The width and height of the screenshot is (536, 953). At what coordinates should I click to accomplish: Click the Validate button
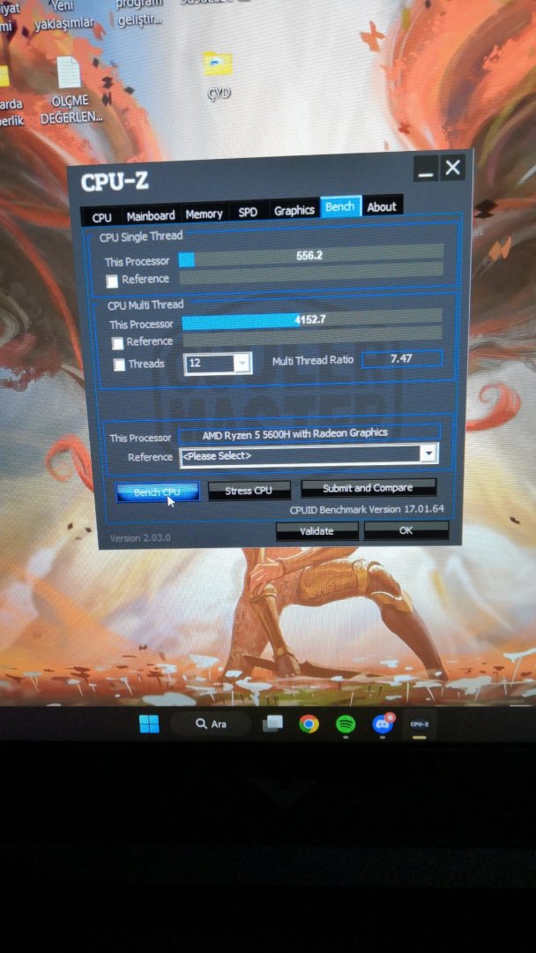(316, 531)
